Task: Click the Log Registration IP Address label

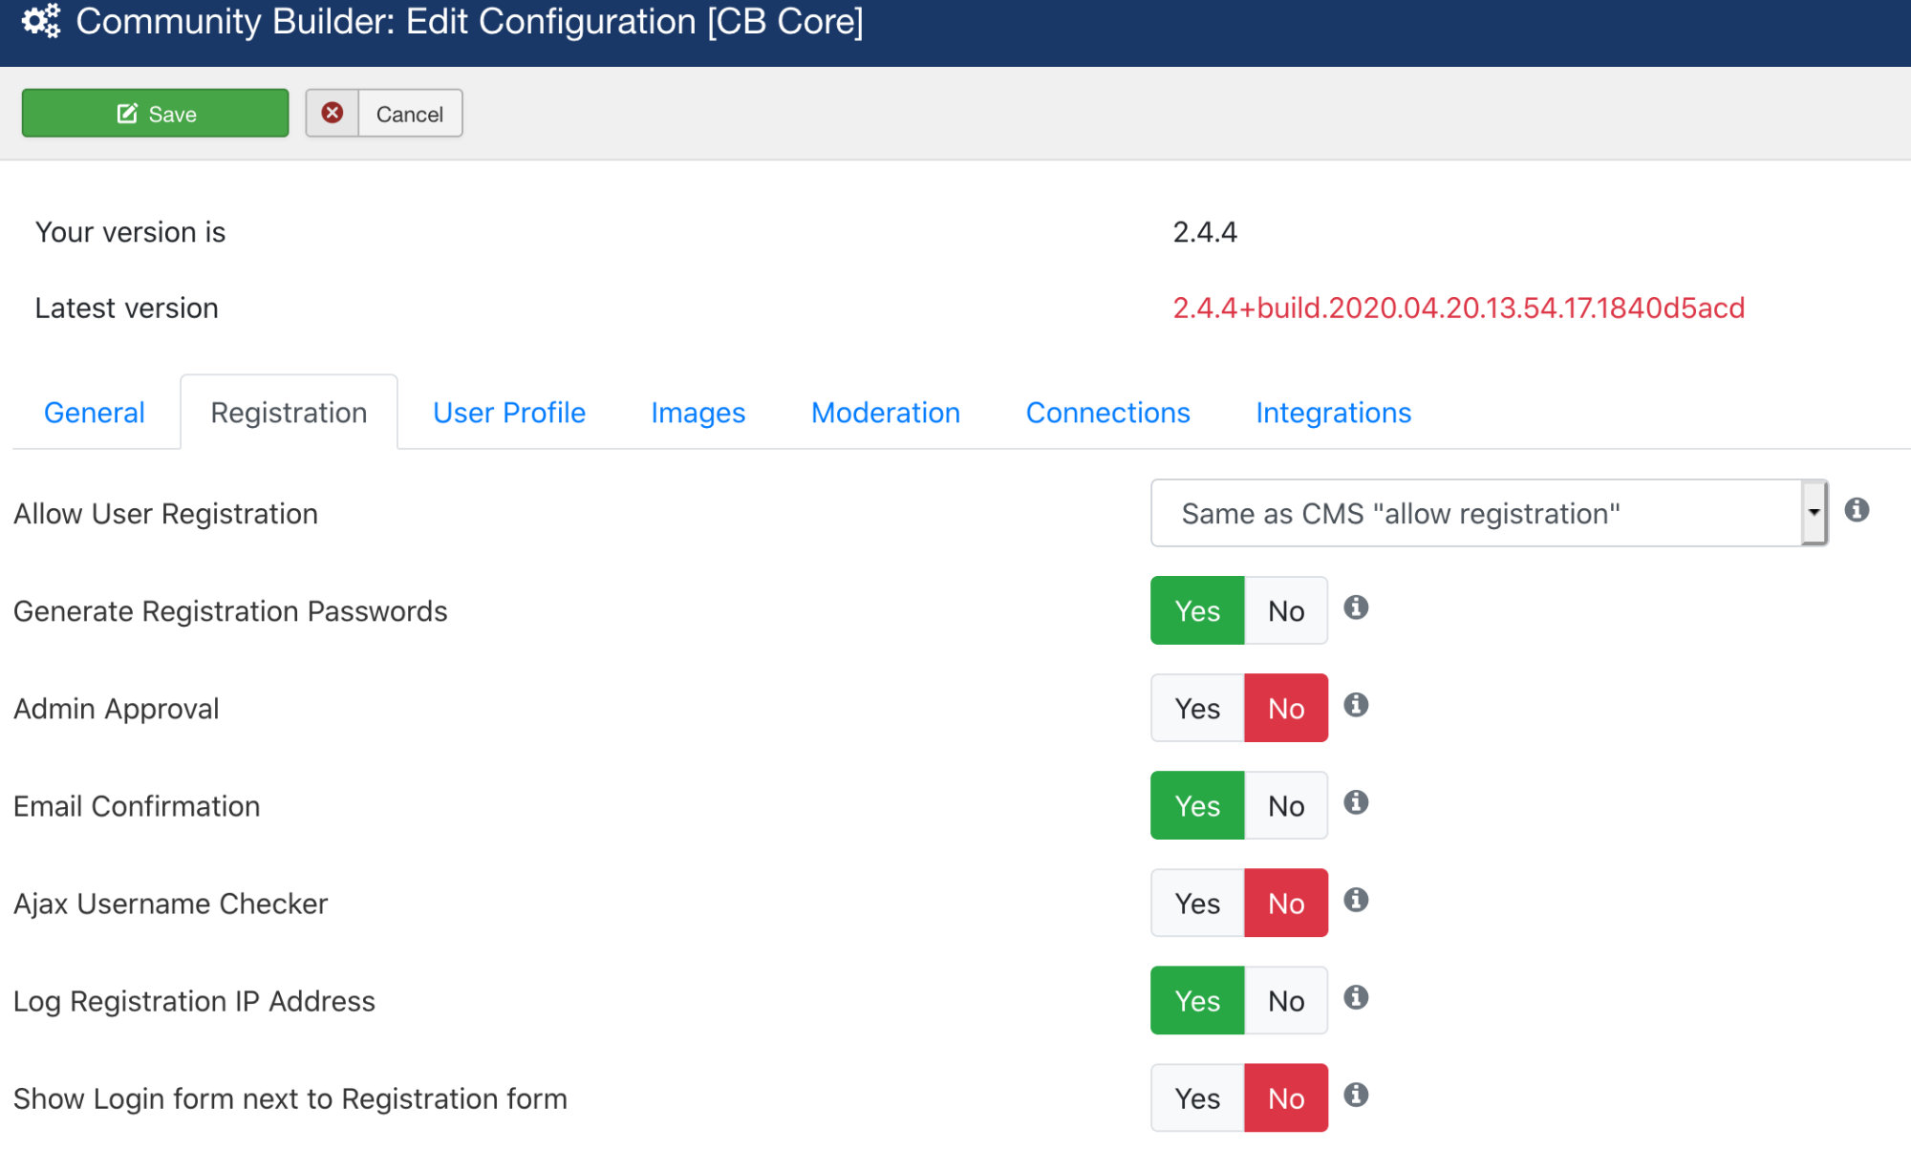Action: [x=194, y=1001]
